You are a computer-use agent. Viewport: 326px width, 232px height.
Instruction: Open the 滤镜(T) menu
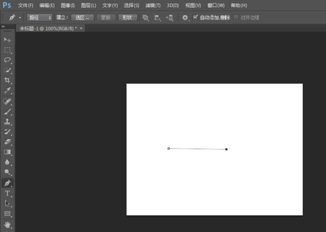[x=153, y=5]
